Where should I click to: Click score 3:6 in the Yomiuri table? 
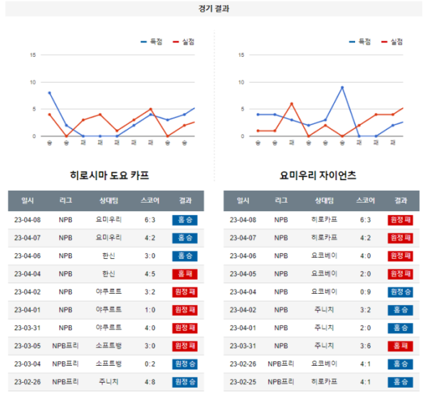pos(366,346)
